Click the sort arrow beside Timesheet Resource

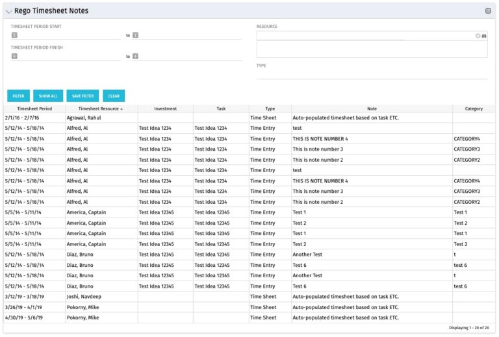point(122,109)
